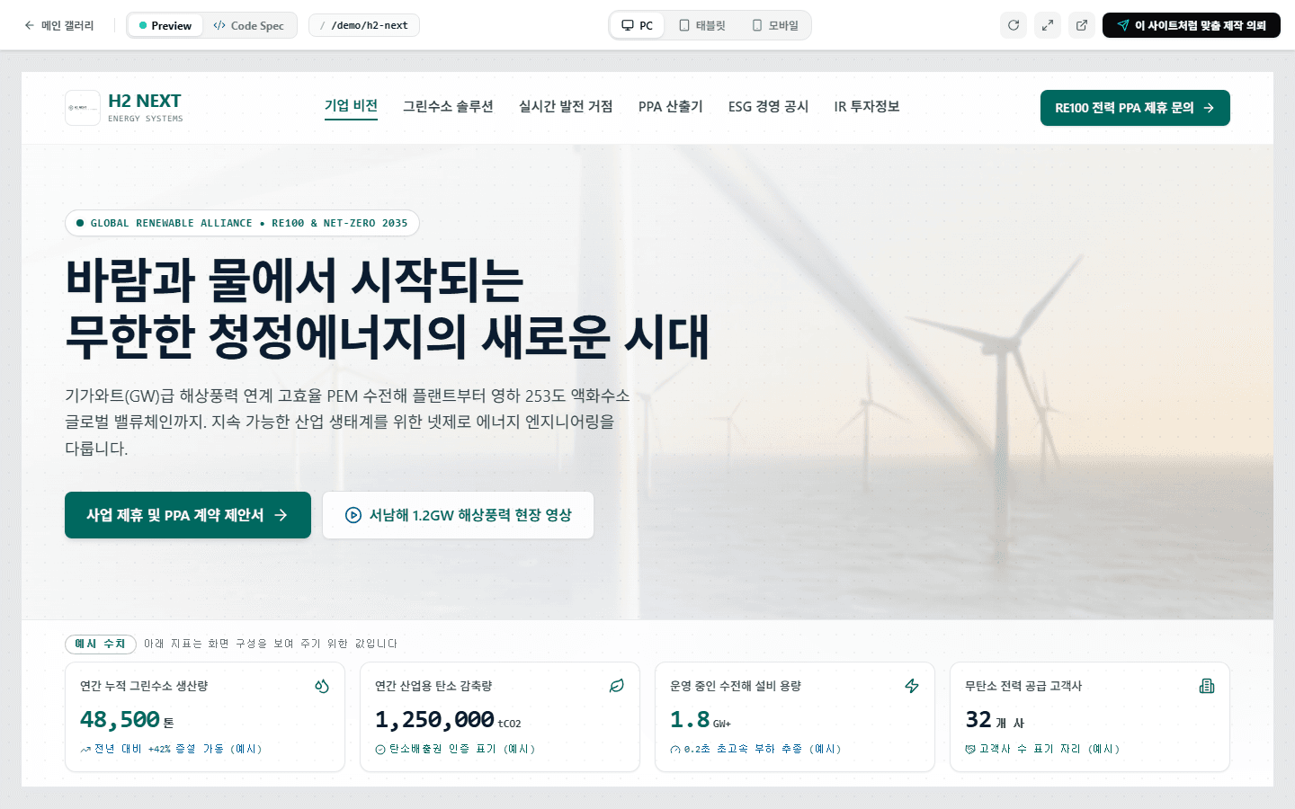This screenshot has height=809, width=1295.
Task: Open preview in new tab icon
Action: (1082, 25)
